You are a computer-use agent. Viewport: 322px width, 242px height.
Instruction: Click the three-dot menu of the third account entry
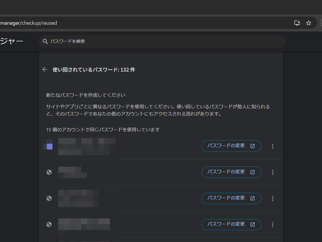(273, 198)
